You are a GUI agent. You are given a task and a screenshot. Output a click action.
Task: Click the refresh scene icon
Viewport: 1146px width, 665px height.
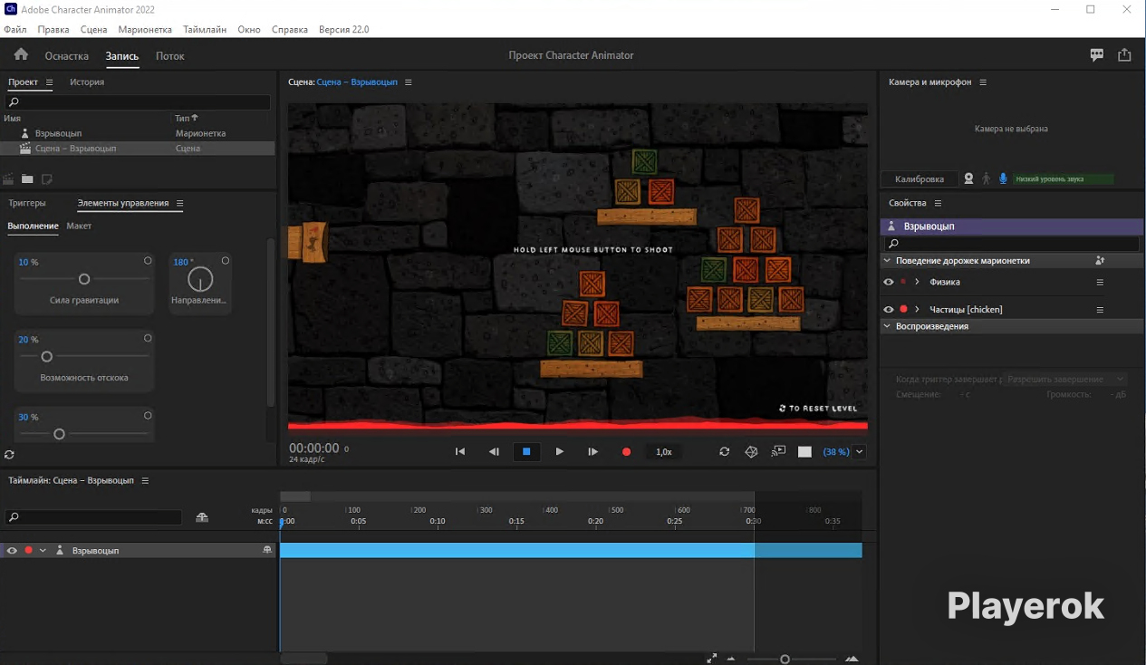[724, 451]
